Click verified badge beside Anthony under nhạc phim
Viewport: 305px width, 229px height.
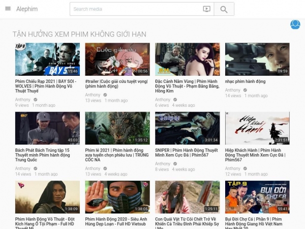(245, 90)
